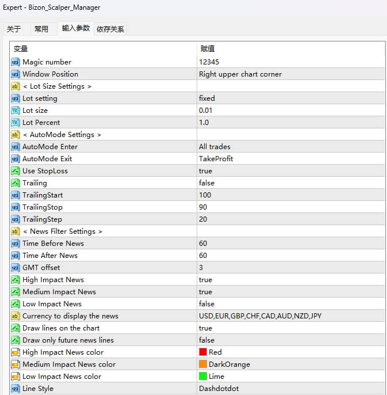387x395 pixels.
Task: Click the Line Style row icon
Action: (x=16, y=389)
